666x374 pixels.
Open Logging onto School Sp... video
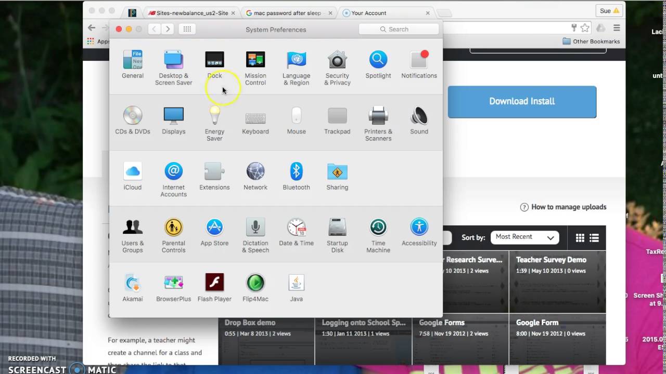[363, 339]
